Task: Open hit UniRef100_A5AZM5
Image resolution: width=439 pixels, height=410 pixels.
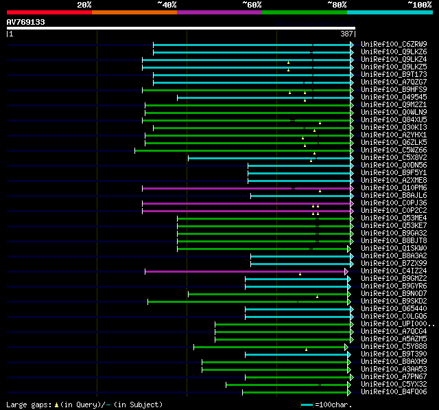Action: (x=394, y=339)
